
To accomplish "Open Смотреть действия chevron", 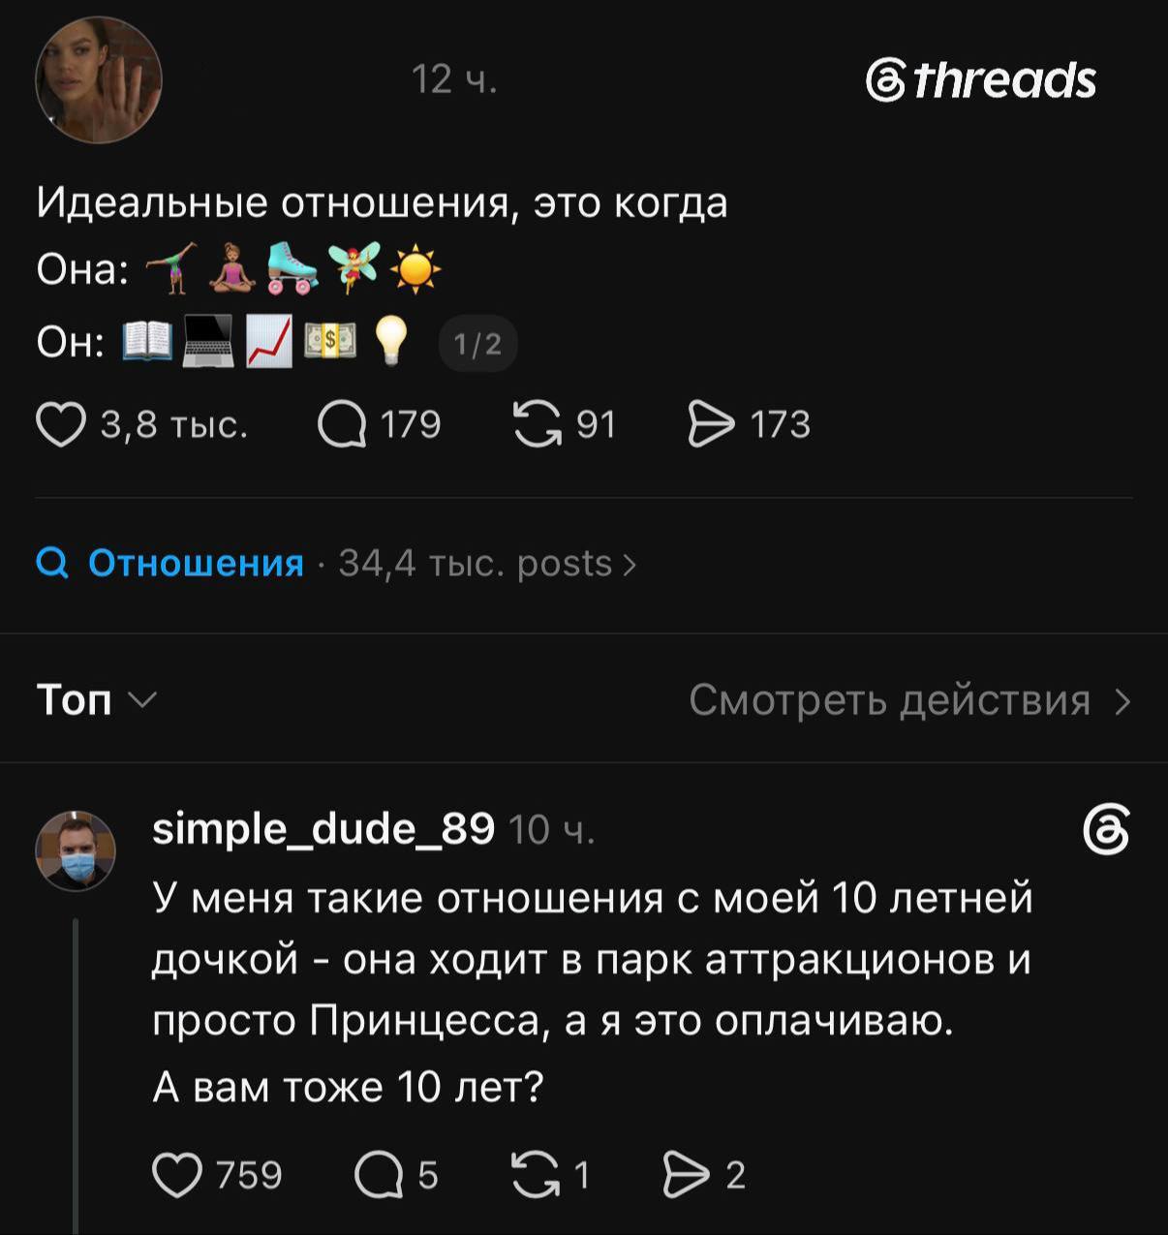I will tap(1122, 700).
